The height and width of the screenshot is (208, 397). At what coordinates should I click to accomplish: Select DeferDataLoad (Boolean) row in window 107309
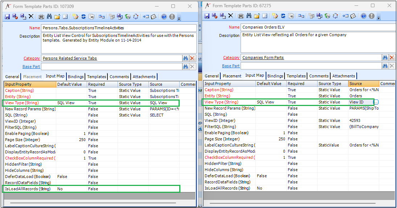[99, 177]
